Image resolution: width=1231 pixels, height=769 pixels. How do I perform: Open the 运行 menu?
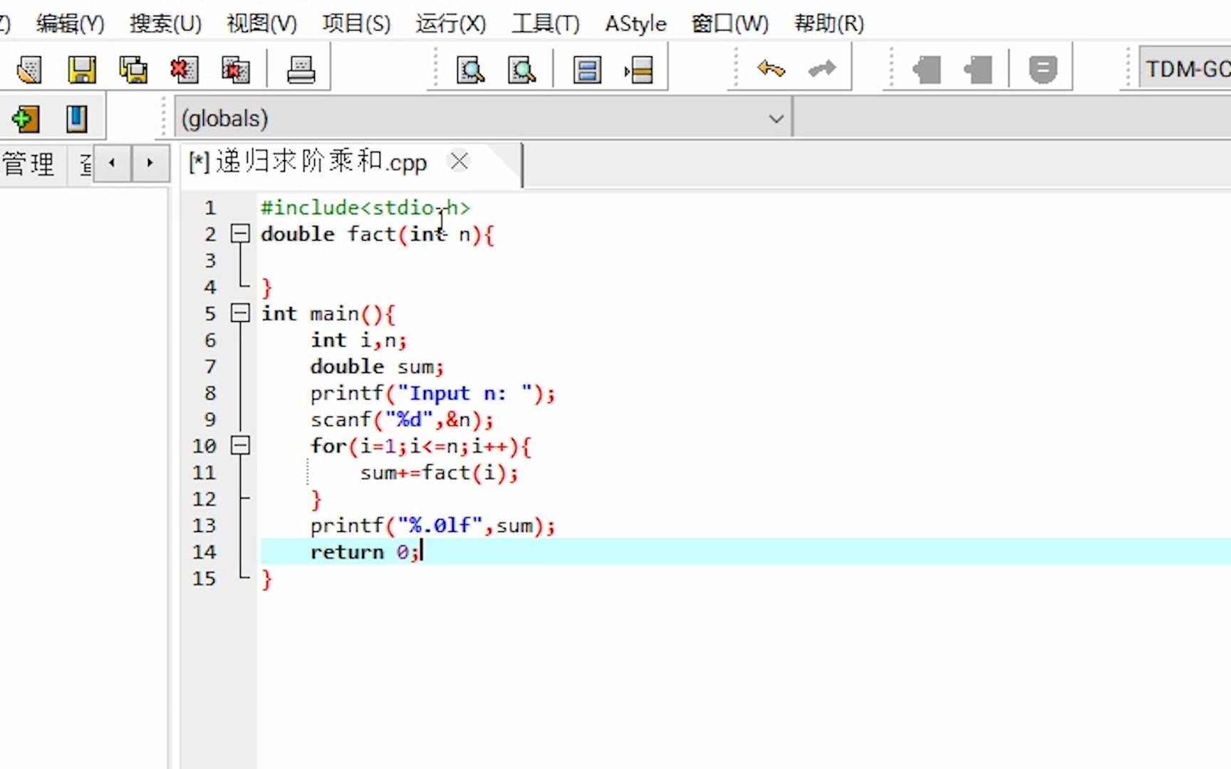tap(451, 23)
